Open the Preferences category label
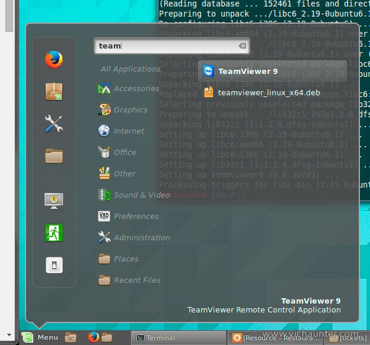The image size is (370, 345). [x=136, y=216]
